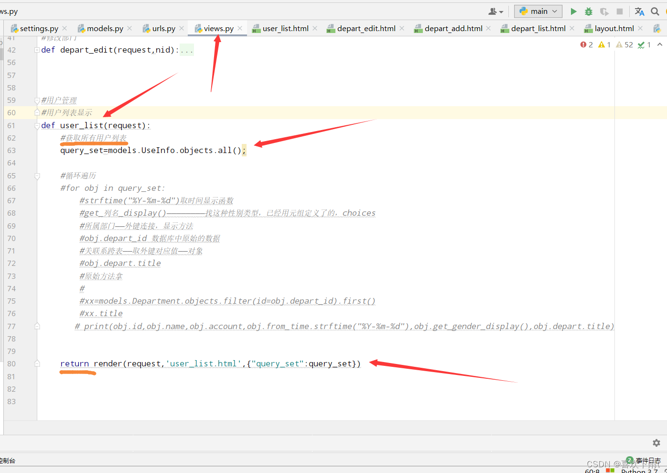This screenshot has width=667, height=473.
Task: Open the main run configuration dropdown
Action: [x=538, y=11]
